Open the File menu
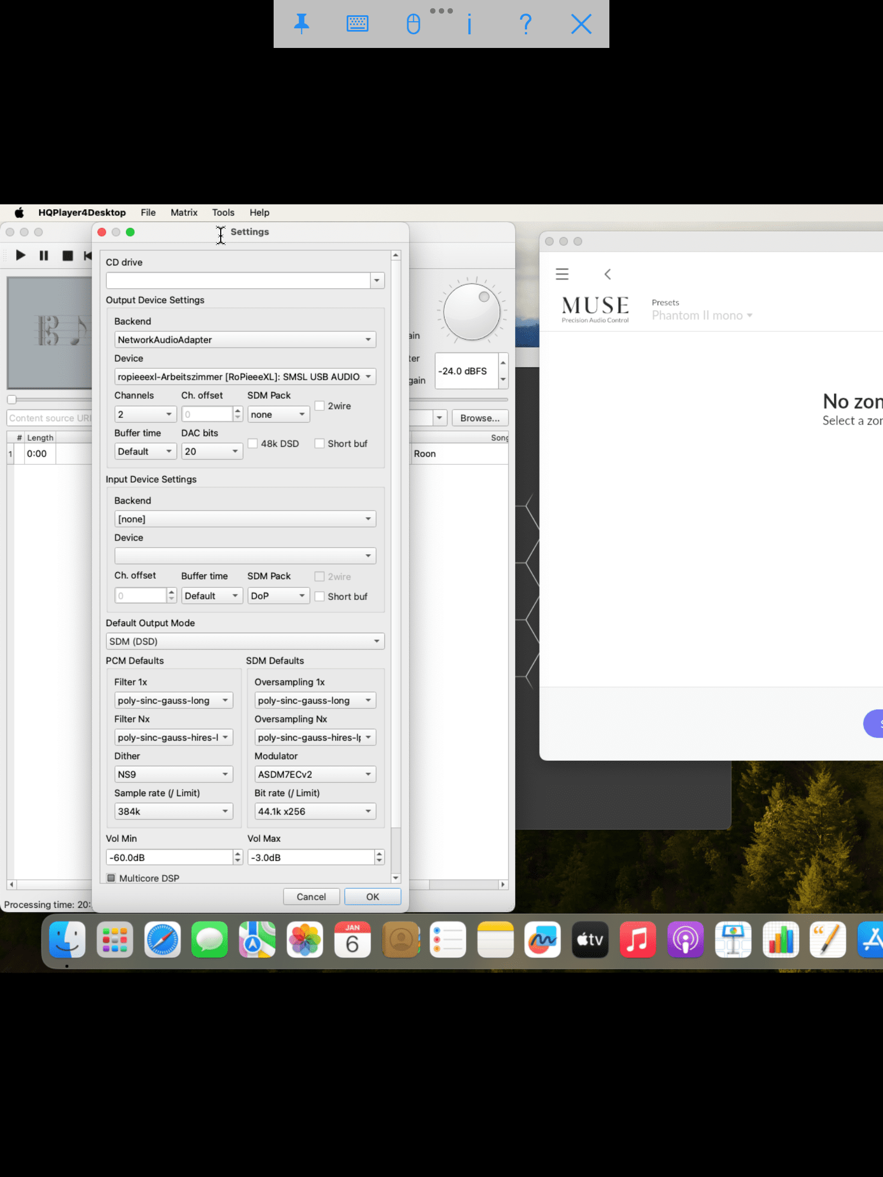 coord(148,213)
